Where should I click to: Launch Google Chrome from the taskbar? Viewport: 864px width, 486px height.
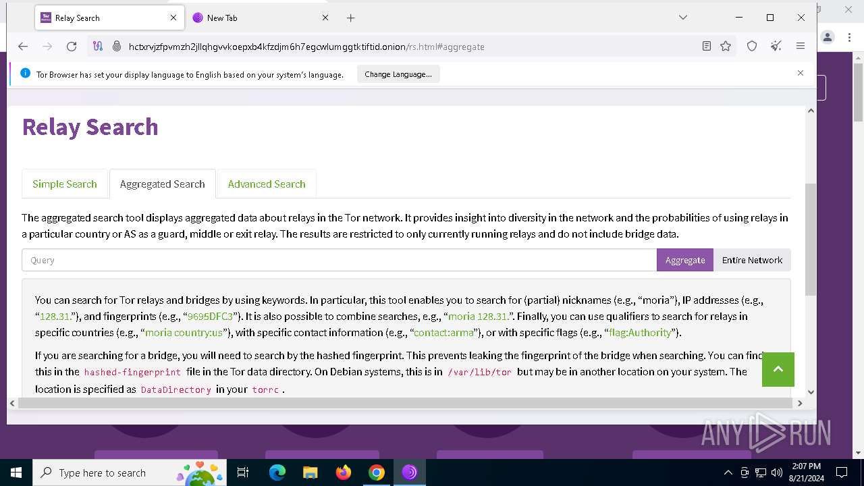(377, 473)
